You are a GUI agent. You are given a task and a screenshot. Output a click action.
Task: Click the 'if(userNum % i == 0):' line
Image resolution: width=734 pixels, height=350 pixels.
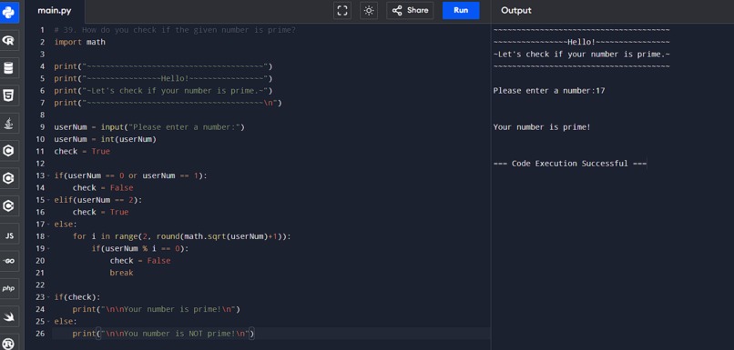(140, 248)
